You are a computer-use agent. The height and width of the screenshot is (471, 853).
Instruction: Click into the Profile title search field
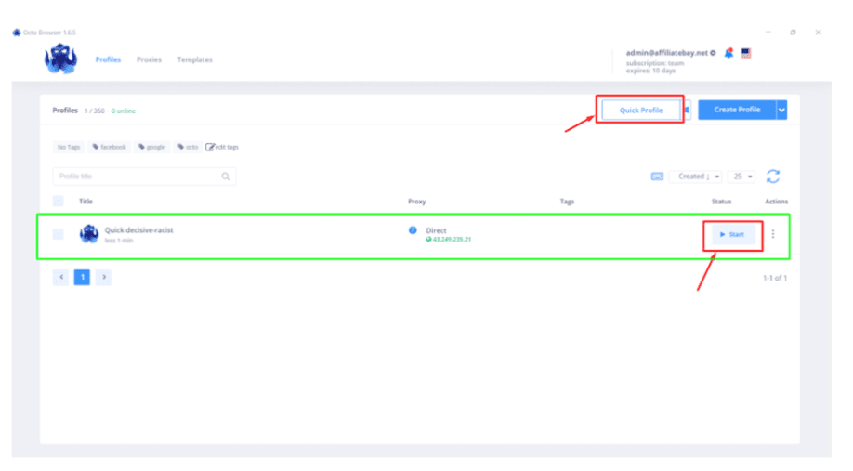coord(137,177)
